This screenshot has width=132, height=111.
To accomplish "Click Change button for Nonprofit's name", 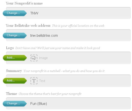I will point(15,13).
